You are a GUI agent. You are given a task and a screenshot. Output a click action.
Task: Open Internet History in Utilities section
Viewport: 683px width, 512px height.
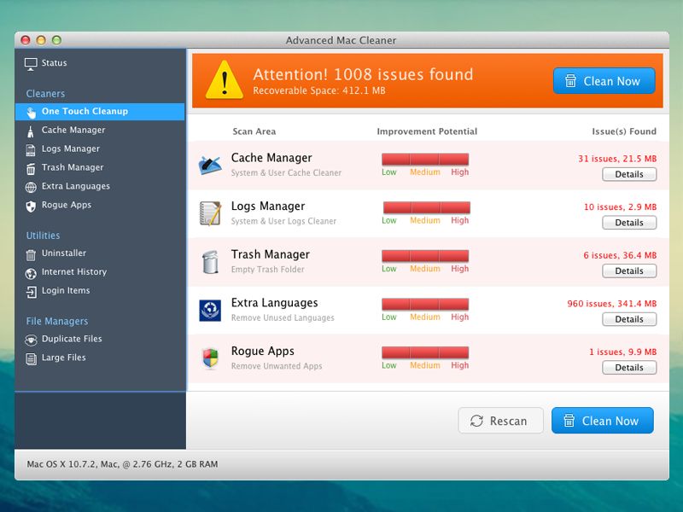coord(74,272)
